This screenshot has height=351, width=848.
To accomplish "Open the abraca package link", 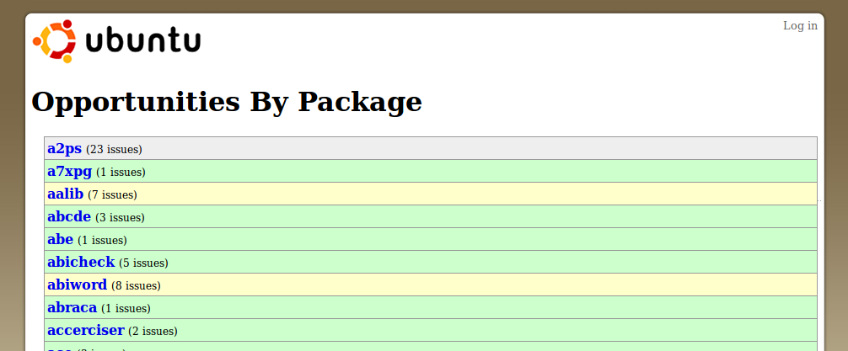I will click(x=72, y=307).
